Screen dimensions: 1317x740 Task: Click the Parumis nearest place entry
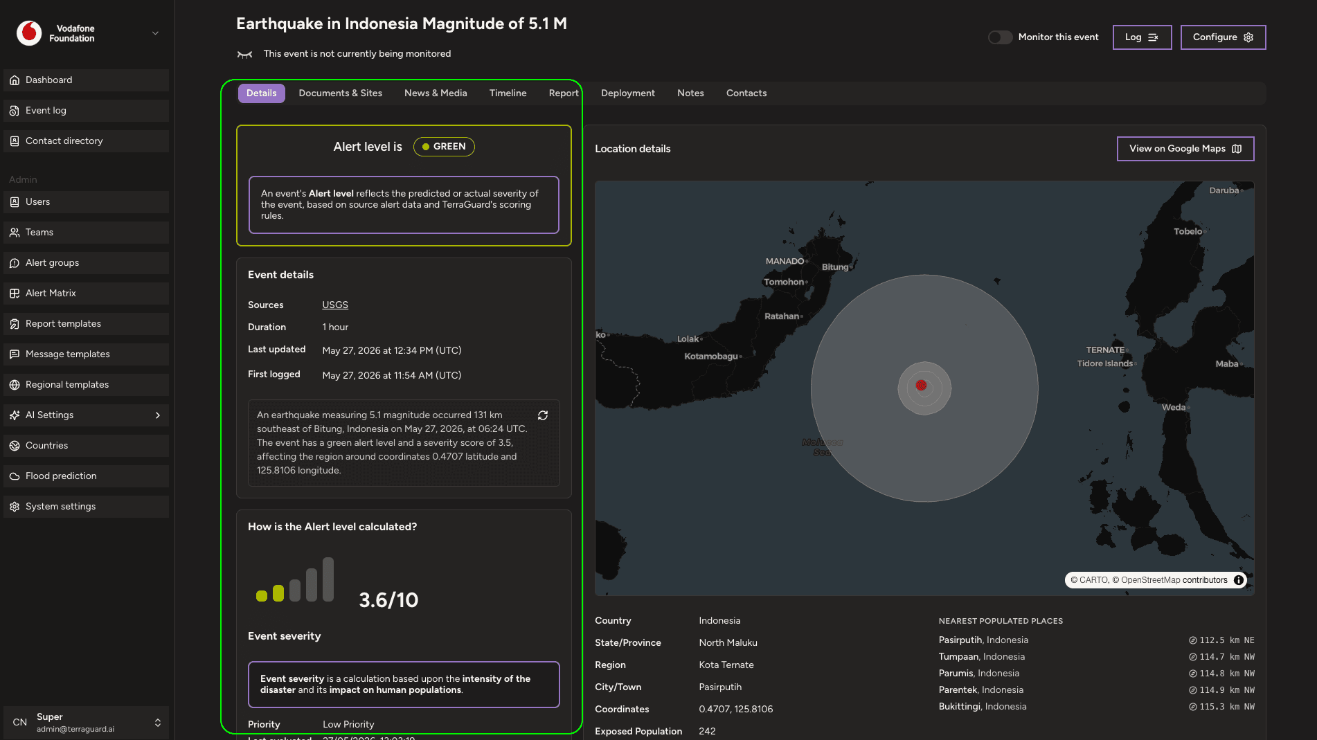coord(979,674)
